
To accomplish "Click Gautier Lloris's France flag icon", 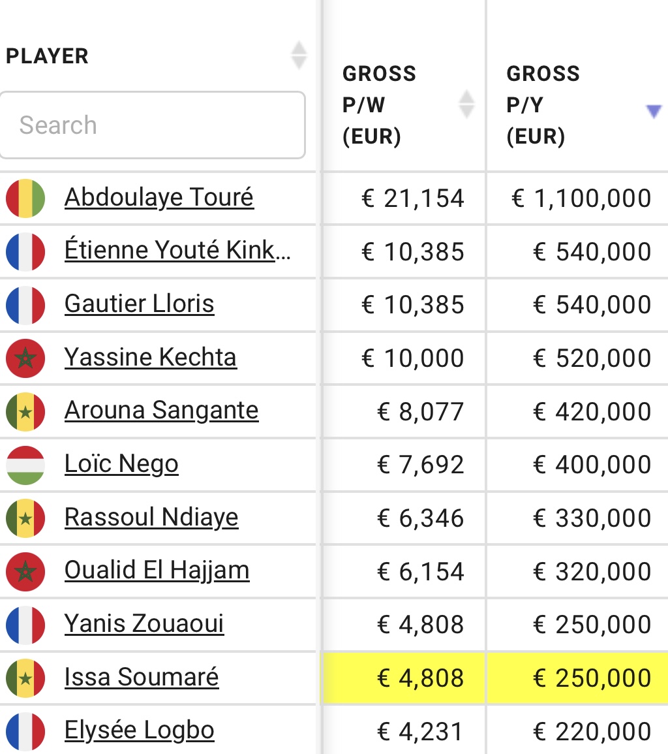I will click(25, 305).
